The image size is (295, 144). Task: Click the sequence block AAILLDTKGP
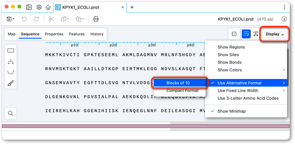[101, 69]
